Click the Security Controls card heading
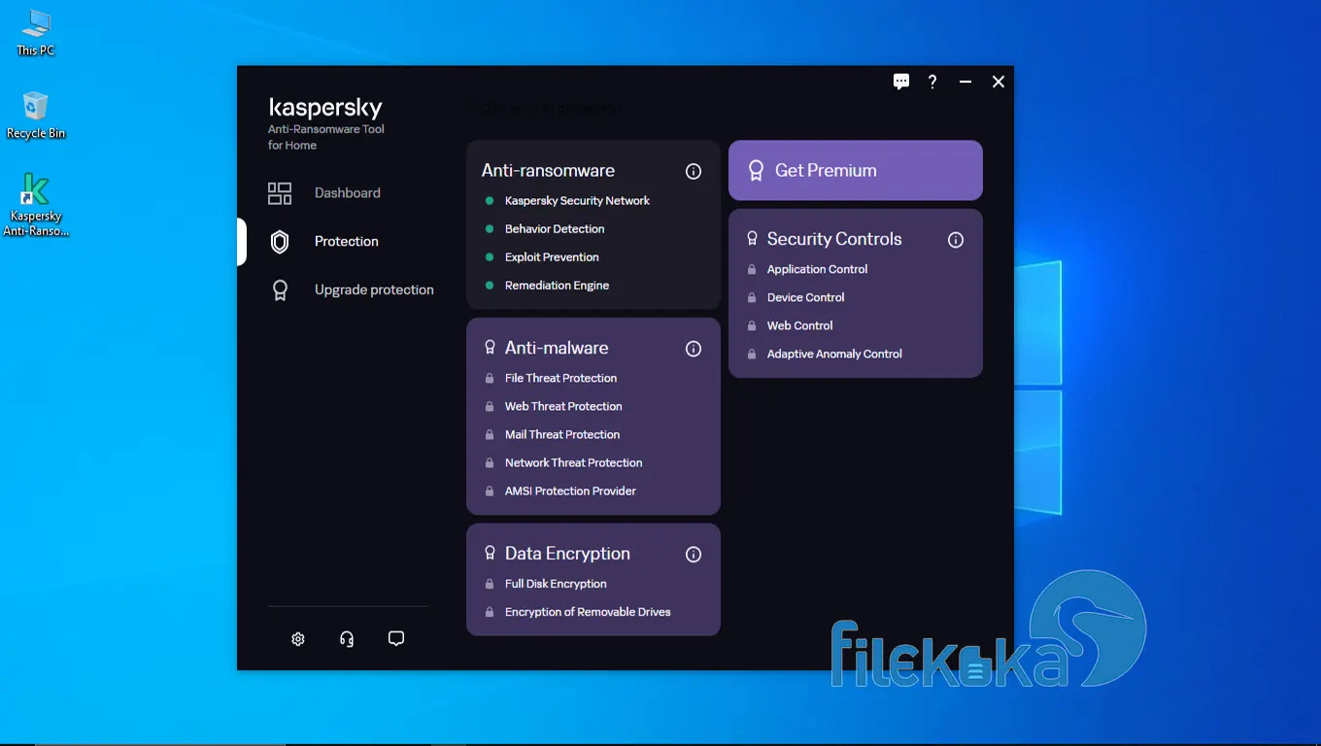This screenshot has width=1321, height=746. tap(834, 240)
